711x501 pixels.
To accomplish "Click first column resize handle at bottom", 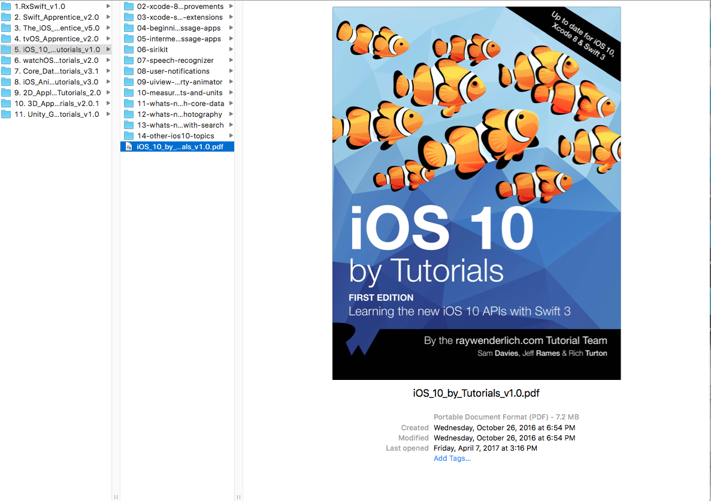I will [116, 497].
